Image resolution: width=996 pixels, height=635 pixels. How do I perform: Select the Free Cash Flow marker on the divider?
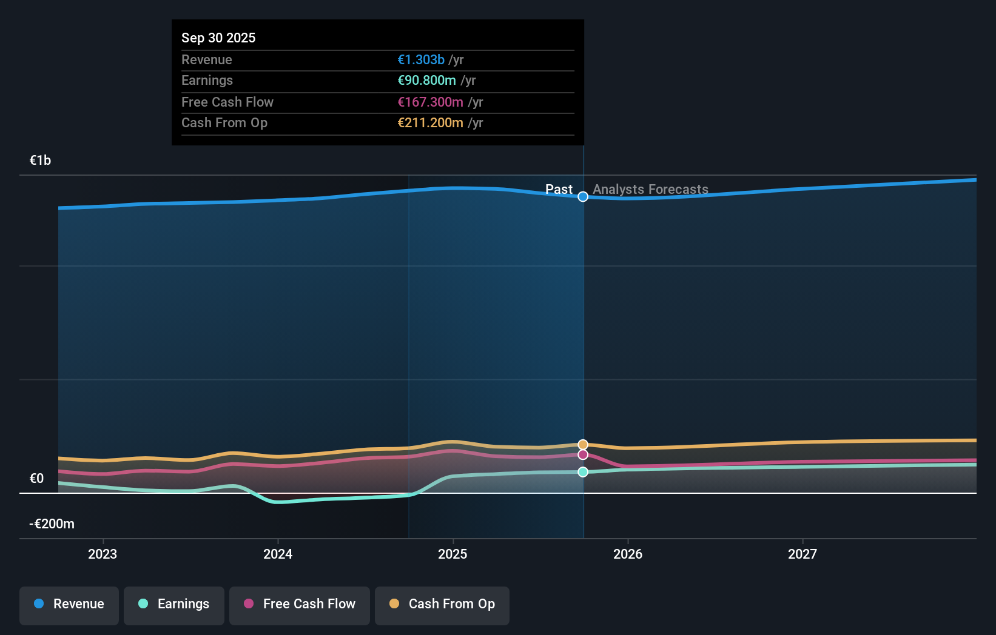(x=583, y=454)
